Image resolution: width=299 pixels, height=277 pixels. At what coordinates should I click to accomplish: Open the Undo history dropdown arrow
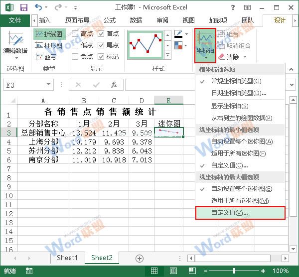(x=46, y=7)
